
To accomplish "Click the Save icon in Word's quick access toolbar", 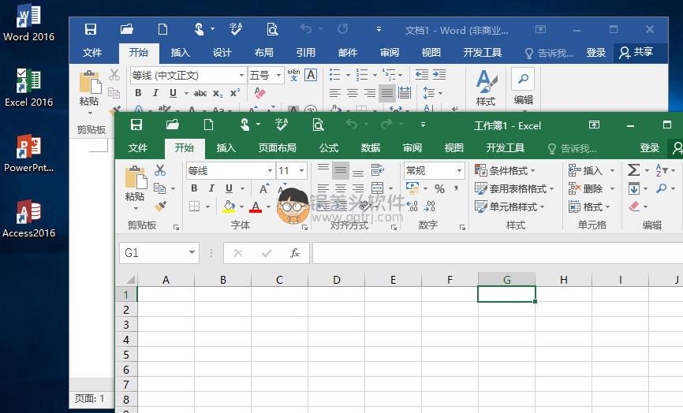I will pos(91,29).
